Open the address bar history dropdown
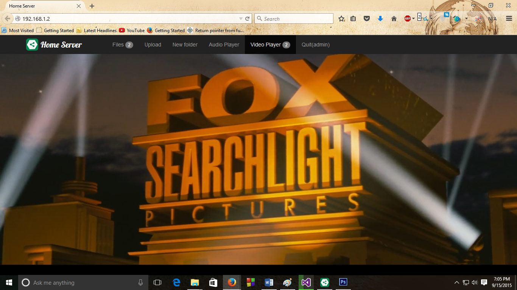The height and width of the screenshot is (290, 517). 241,19
